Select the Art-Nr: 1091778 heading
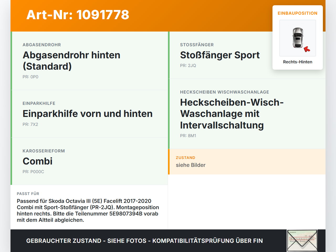Screen dimensions: 336x252 [x=78, y=15]
